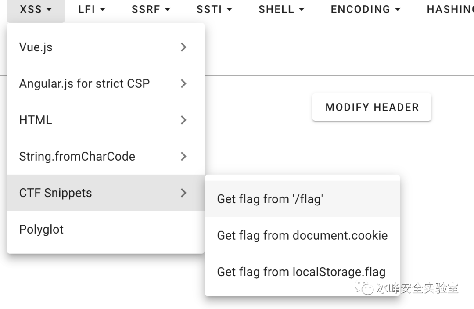474x309 pixels.
Task: Open the ENCODING dropdown menu
Action: pyautogui.click(x=365, y=9)
